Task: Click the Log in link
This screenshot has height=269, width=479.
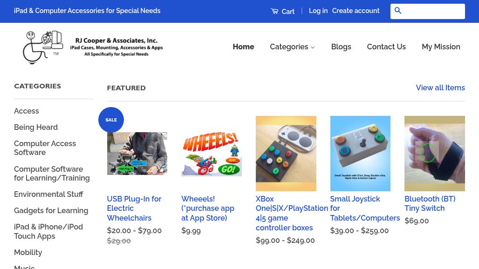Action: [318, 10]
